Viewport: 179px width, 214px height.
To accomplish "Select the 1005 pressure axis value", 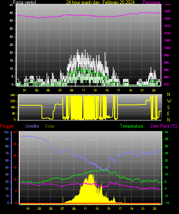I will [x=167, y=40].
